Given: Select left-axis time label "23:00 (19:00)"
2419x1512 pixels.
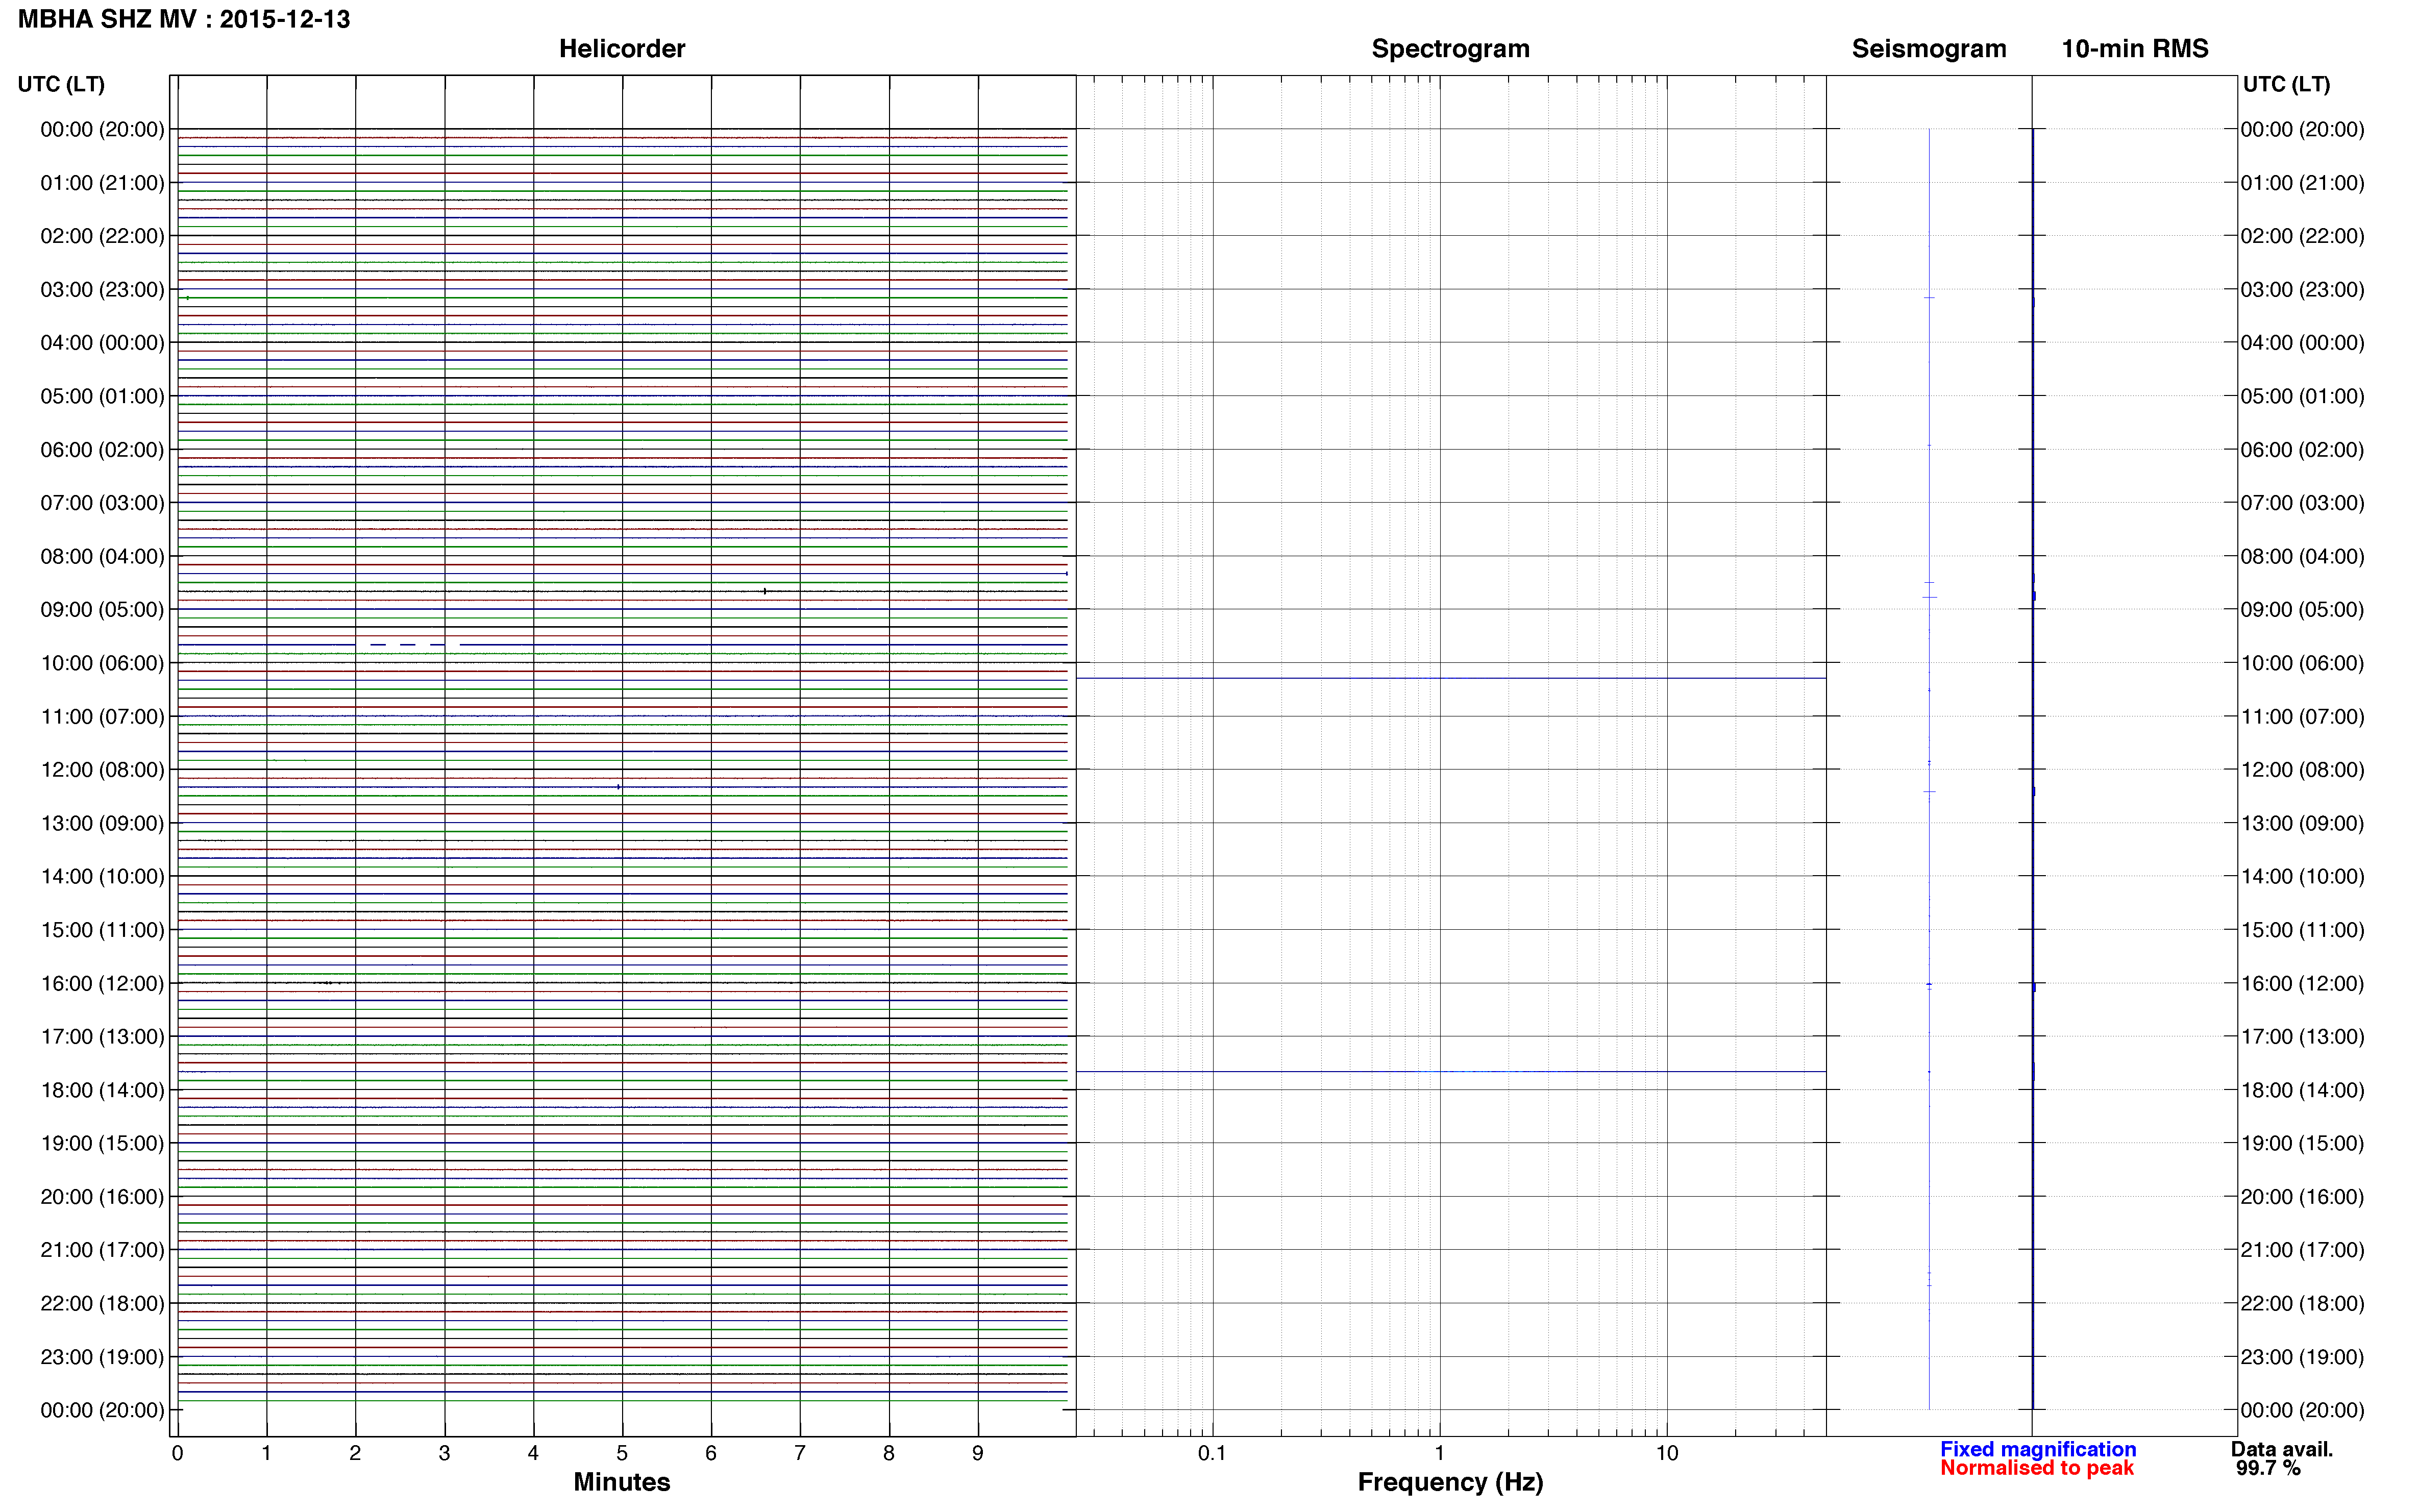Looking at the screenshot, I should (x=102, y=1357).
